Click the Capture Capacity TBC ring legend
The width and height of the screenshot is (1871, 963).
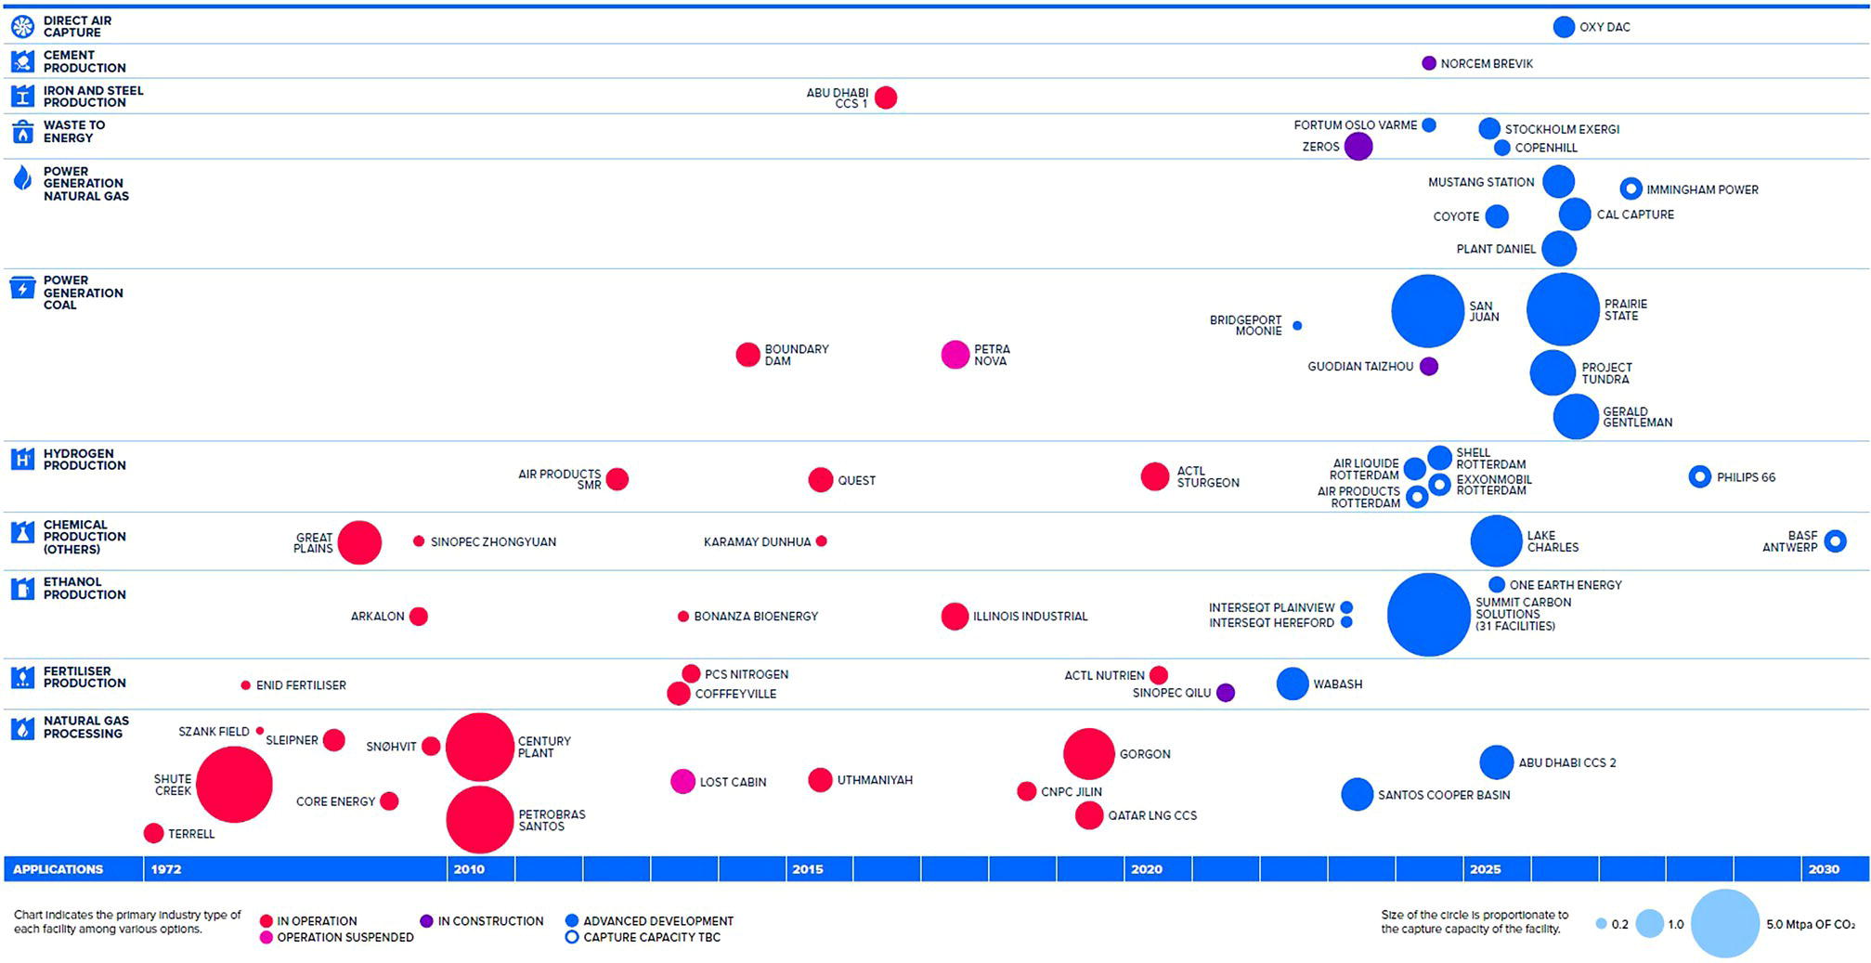click(572, 938)
